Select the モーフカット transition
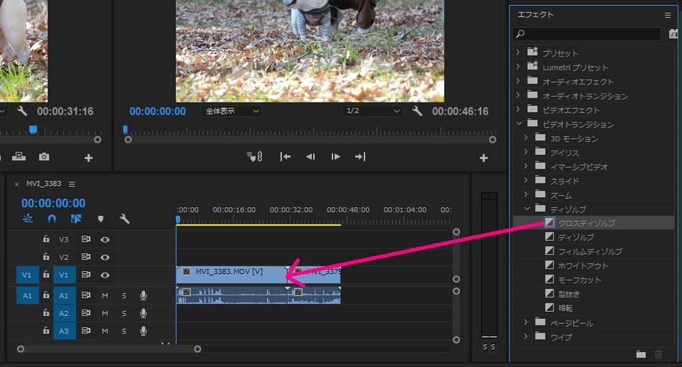The height and width of the screenshot is (367, 682). [x=579, y=280]
